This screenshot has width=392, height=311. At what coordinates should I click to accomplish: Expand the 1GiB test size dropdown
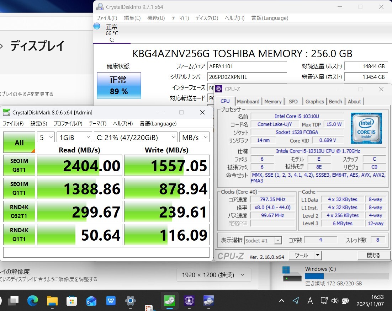coord(75,137)
